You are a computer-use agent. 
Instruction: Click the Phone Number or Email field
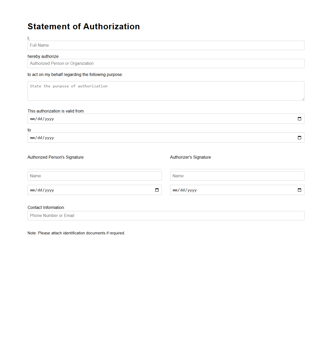click(x=166, y=215)
